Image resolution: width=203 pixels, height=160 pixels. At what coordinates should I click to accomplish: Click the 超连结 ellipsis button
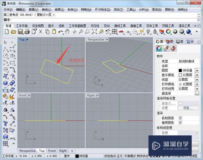[x=197, y=93]
